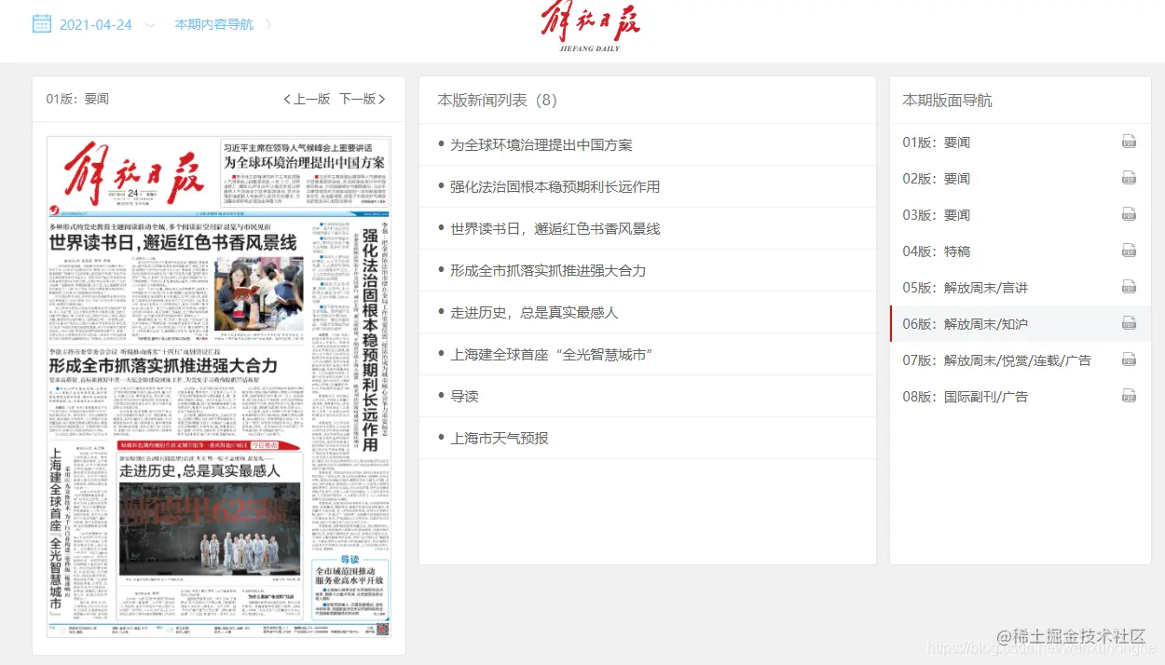Download PDF icon for 01版：要闻

(x=1129, y=142)
